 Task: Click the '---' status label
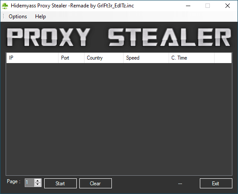(x=180, y=184)
